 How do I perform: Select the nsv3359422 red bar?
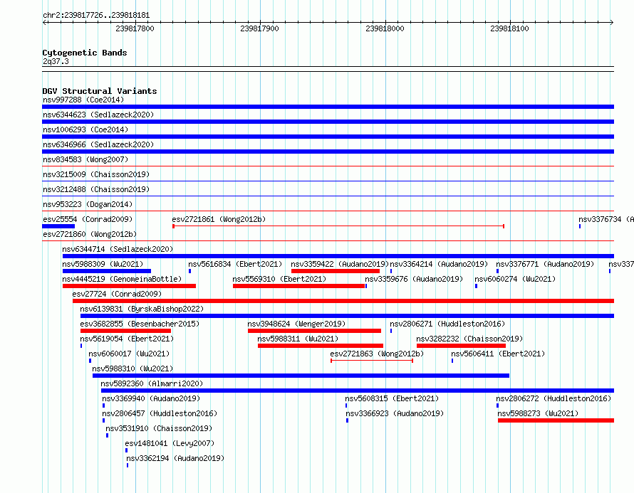336,271
